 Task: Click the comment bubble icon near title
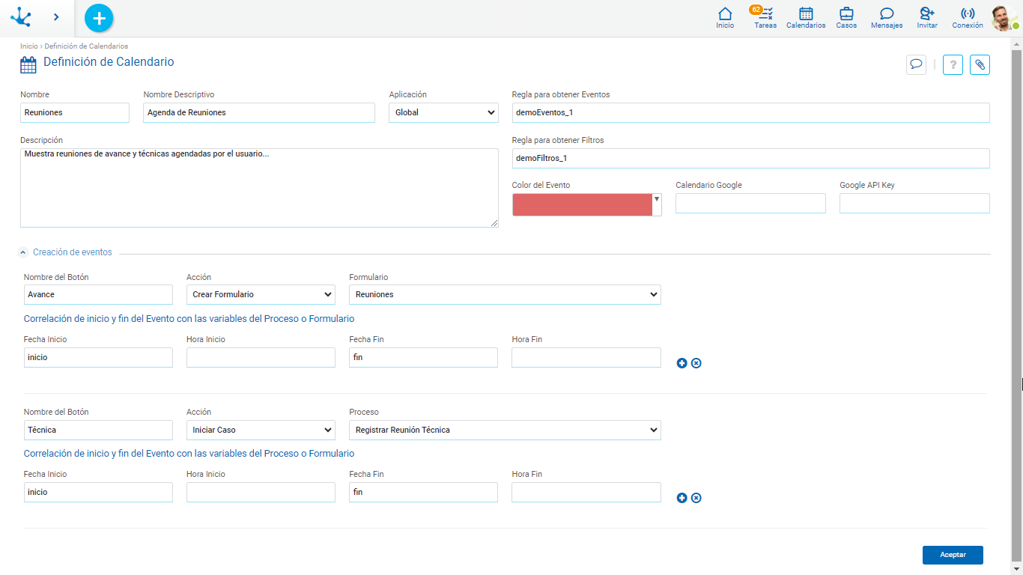click(x=916, y=64)
